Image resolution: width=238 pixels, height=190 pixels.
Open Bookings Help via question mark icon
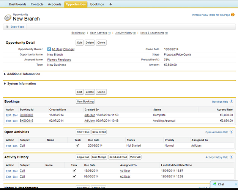pos(231,102)
